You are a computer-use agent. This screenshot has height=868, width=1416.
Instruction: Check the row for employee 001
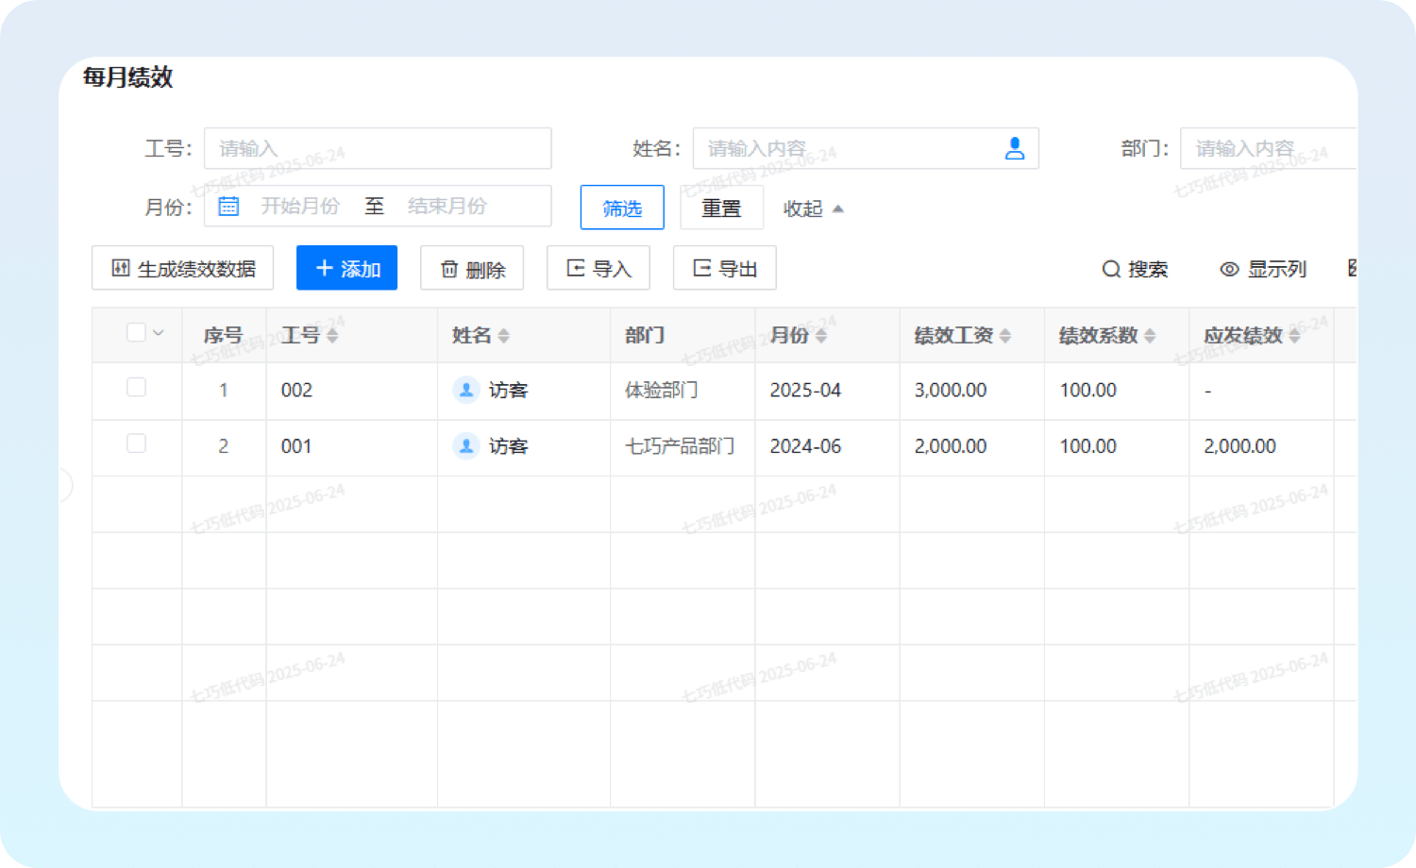[x=136, y=443]
